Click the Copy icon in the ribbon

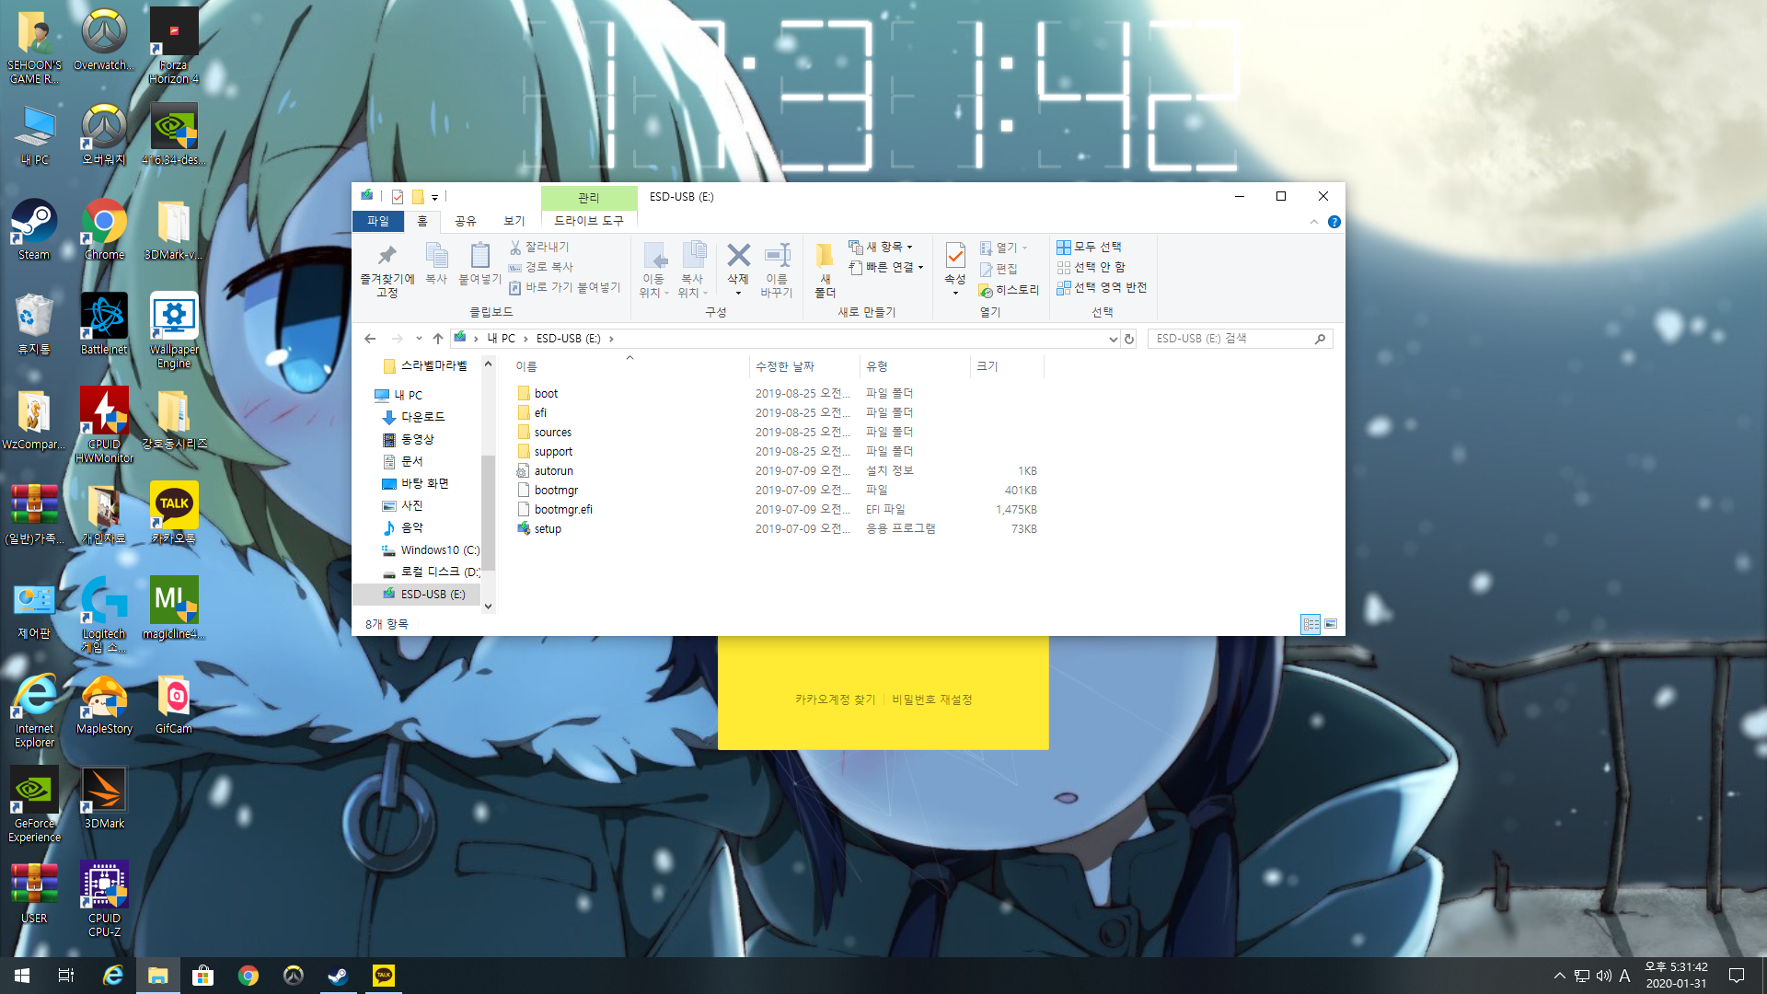point(436,255)
